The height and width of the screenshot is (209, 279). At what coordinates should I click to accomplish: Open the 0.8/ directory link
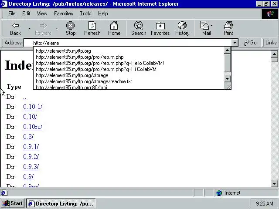coord(28,137)
